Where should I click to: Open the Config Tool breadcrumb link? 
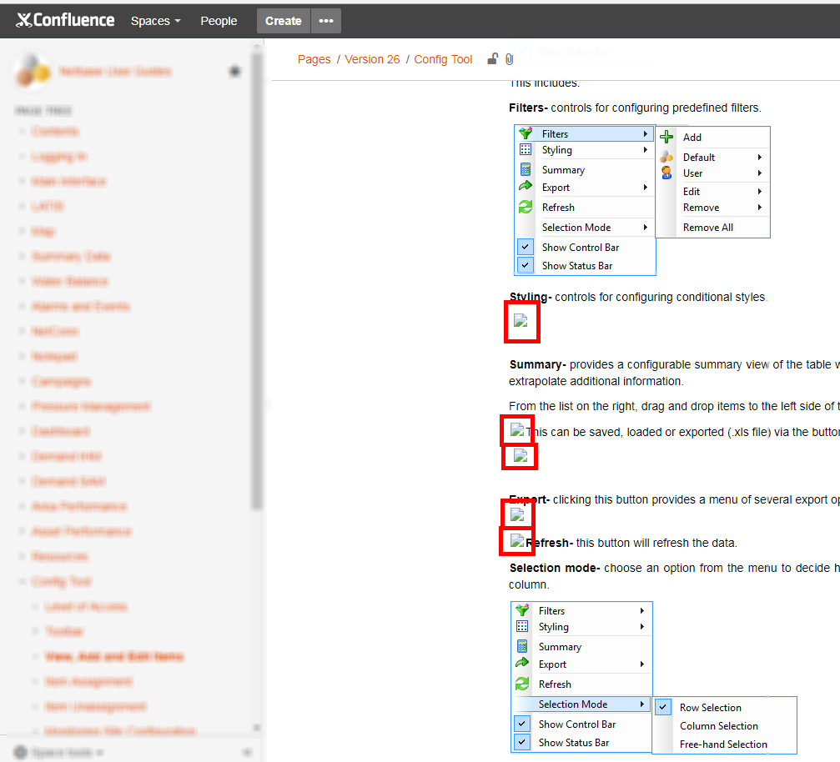[443, 59]
